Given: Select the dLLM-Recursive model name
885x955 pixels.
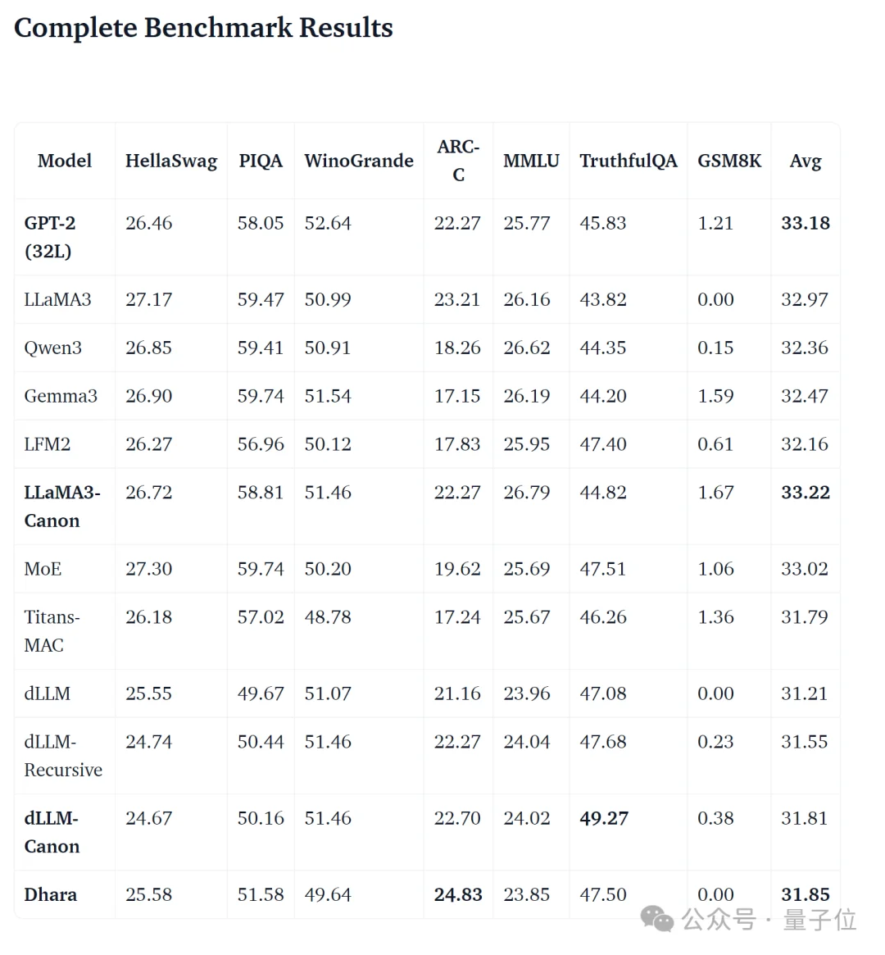Looking at the screenshot, I should 63,756.
